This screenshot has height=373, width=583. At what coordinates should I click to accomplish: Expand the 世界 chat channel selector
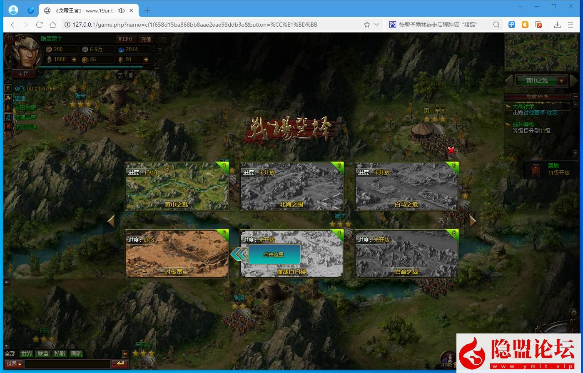coord(14,364)
